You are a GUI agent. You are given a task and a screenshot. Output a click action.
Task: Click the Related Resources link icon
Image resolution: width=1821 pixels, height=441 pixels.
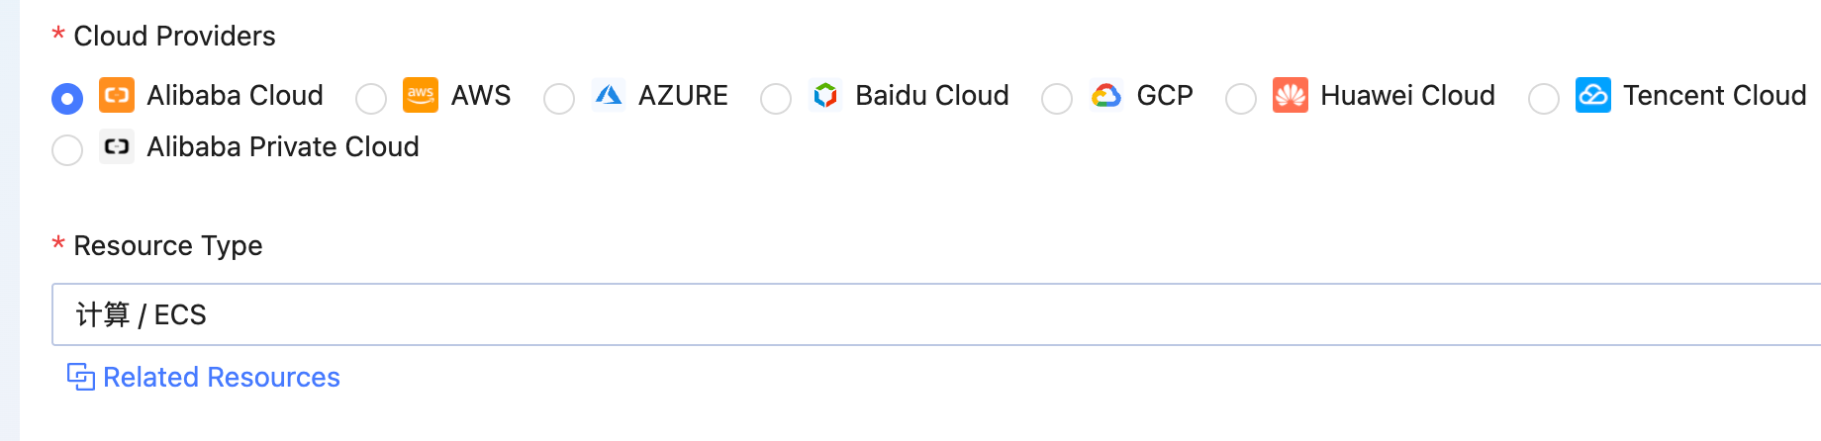pos(80,377)
